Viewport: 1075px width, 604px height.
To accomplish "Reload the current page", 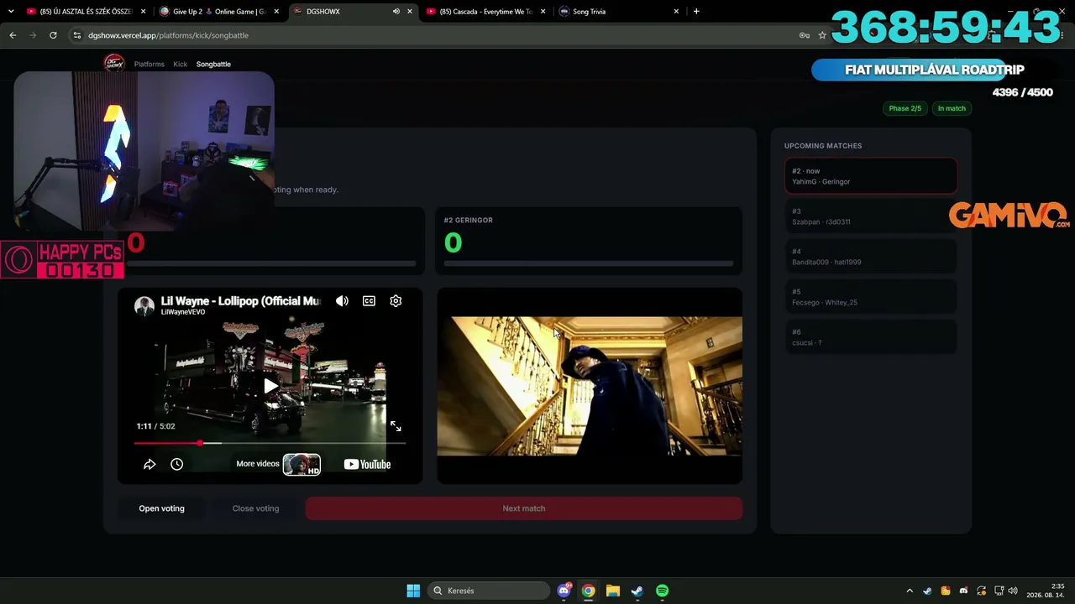I will tap(53, 35).
